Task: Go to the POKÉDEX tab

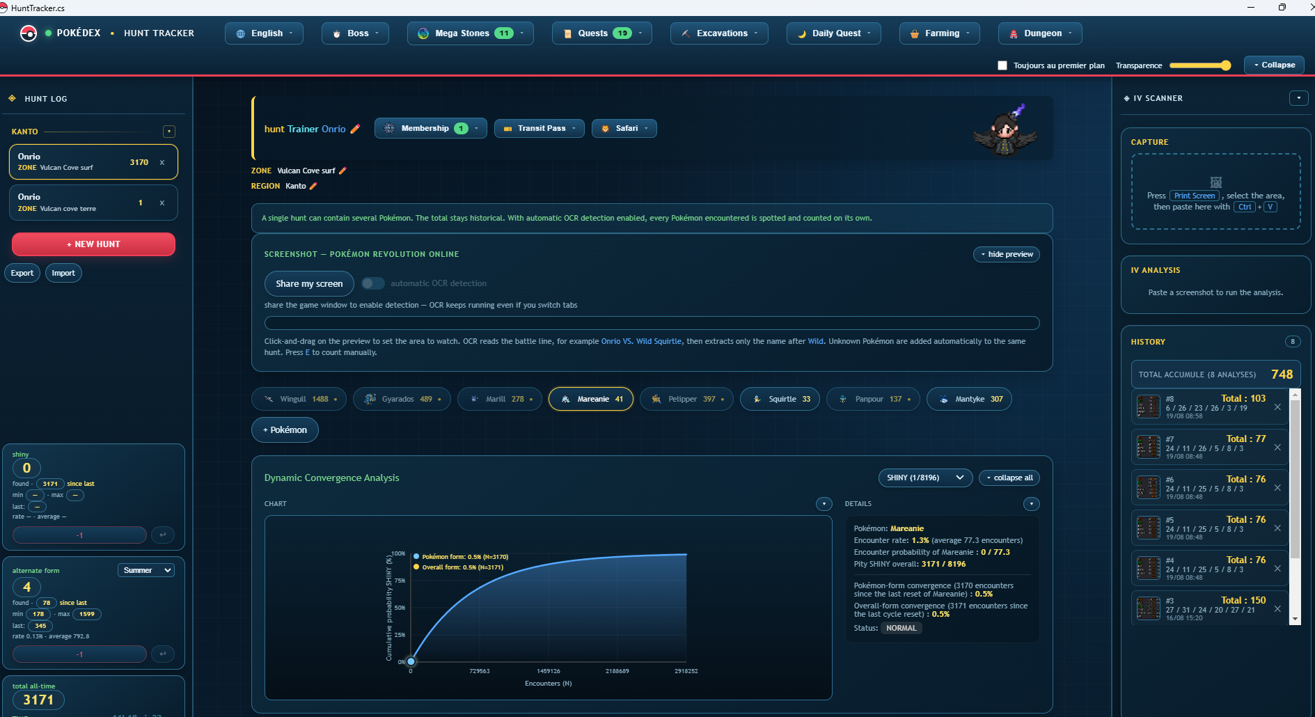Action: click(79, 33)
